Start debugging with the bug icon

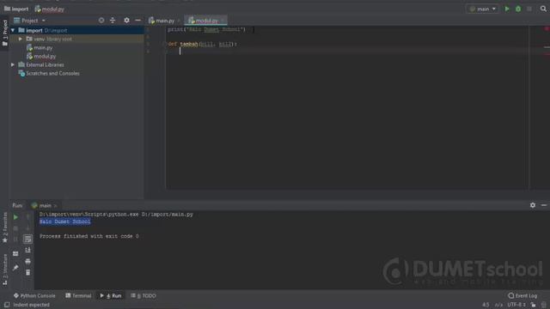coord(518,9)
